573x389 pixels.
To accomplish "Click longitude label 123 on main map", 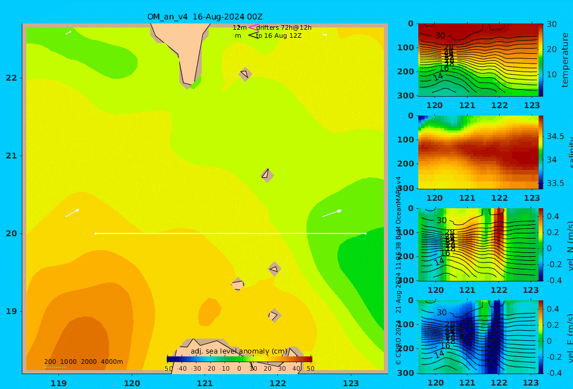I will click(x=351, y=383).
